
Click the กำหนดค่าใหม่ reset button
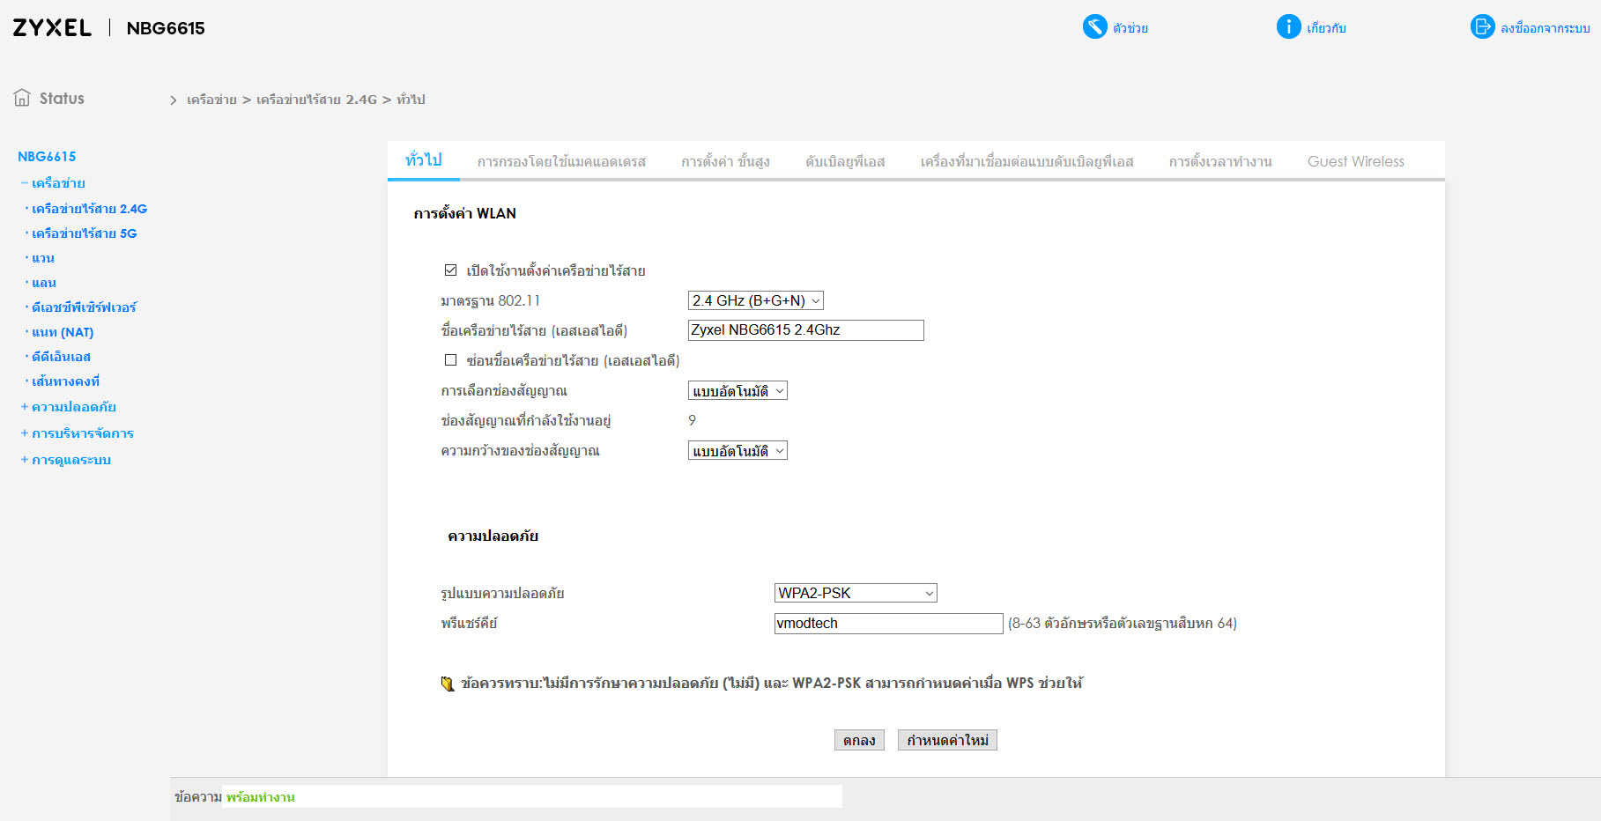coord(947,740)
